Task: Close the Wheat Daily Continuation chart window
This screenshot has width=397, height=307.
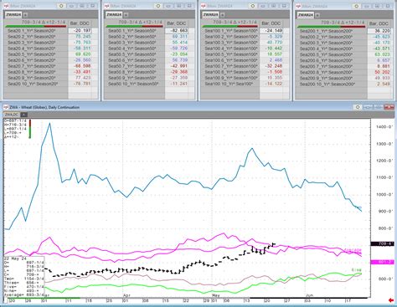Action: coord(389,107)
